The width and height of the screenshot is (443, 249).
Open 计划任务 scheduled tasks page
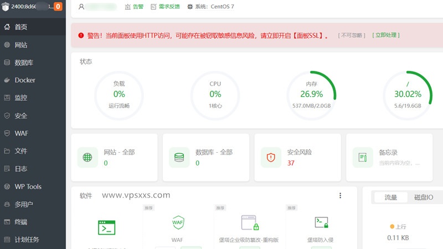pos(27,240)
